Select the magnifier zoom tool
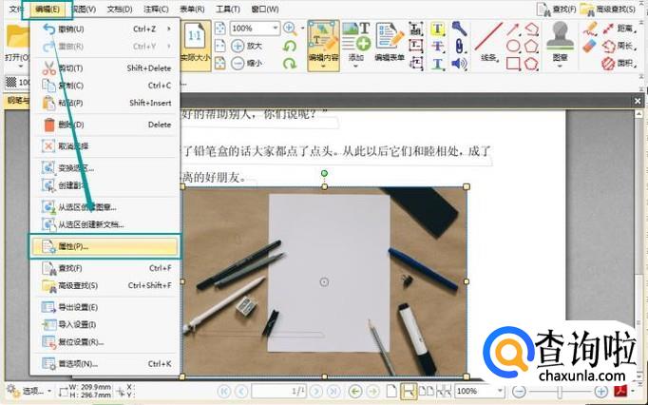The width and height of the screenshot is (648, 405). [290, 29]
